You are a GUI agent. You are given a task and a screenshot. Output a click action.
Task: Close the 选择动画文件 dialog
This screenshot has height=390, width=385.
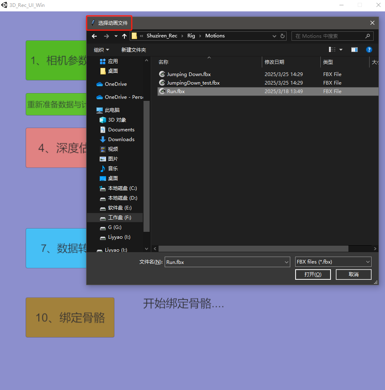pos(372,23)
